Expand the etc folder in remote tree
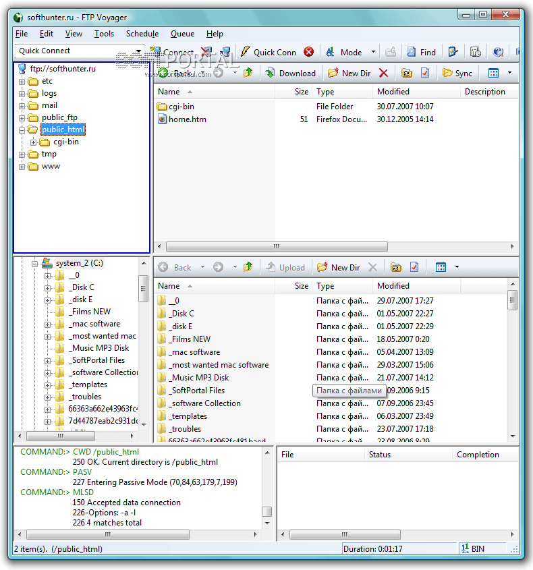 pyautogui.click(x=22, y=82)
